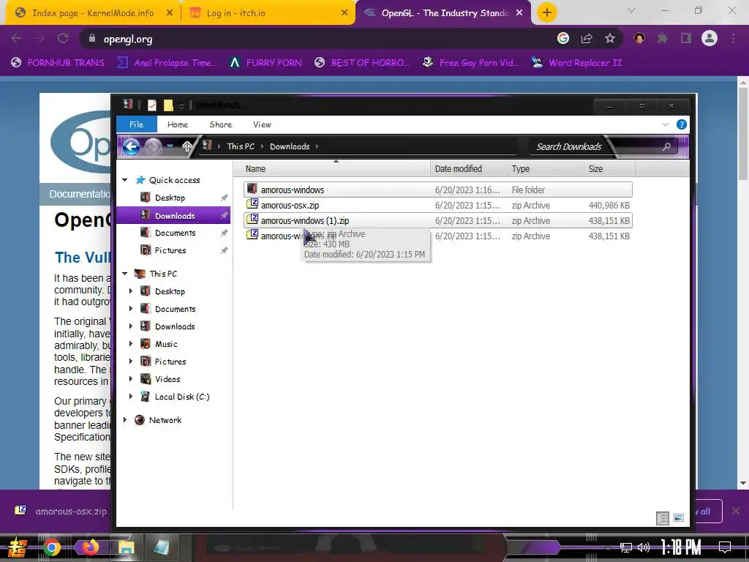Launch Firefox from the taskbar
749x562 pixels.
coord(89,547)
